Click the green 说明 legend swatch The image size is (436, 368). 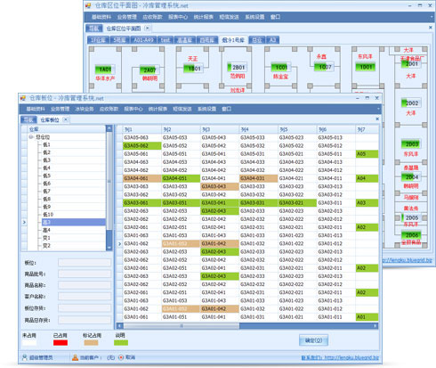121,342
